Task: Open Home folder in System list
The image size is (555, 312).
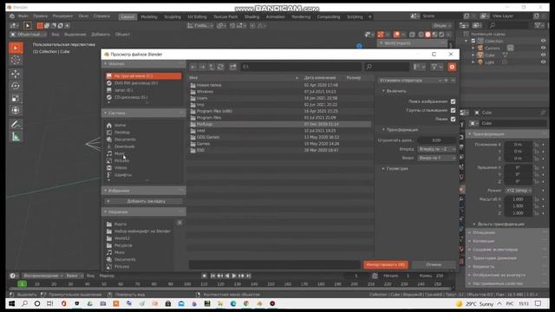Action: click(x=120, y=125)
